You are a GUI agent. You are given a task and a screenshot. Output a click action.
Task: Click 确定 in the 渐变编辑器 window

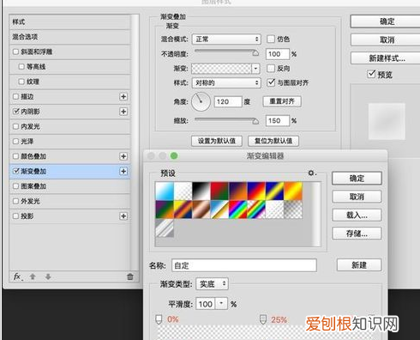[357, 179]
